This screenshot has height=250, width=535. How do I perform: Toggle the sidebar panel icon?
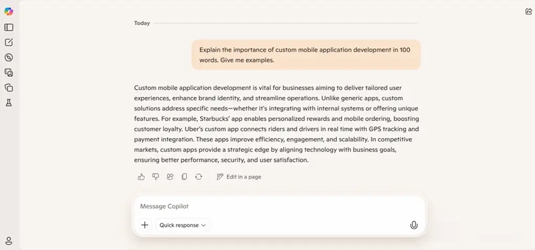click(8, 27)
